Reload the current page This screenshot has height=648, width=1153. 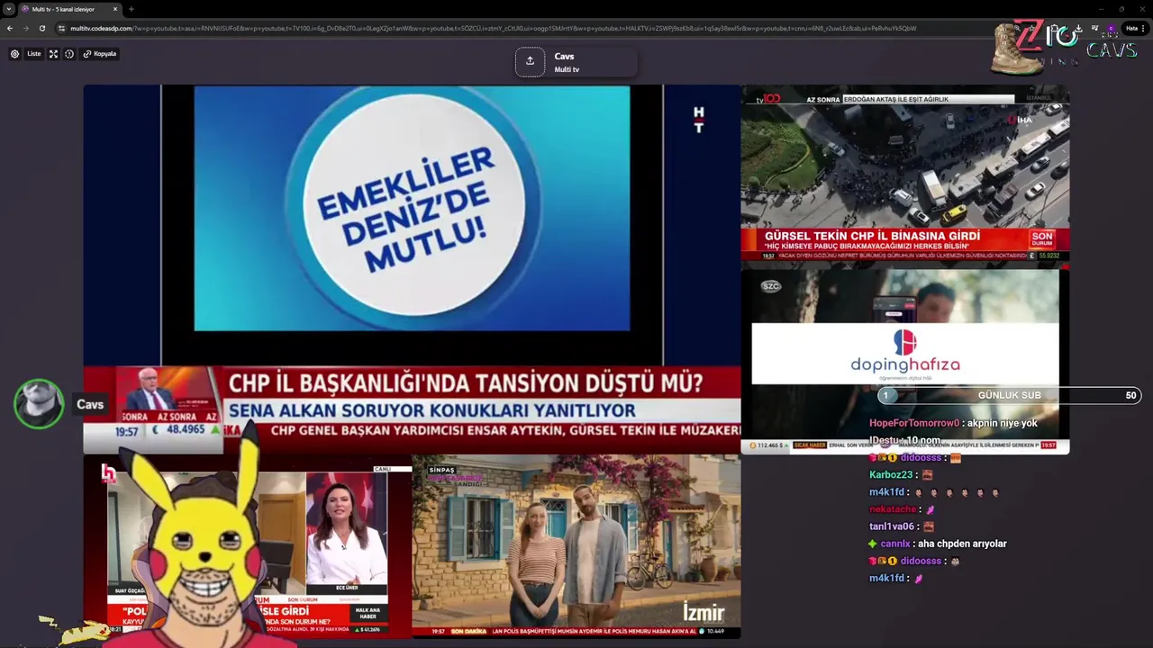coord(41,28)
